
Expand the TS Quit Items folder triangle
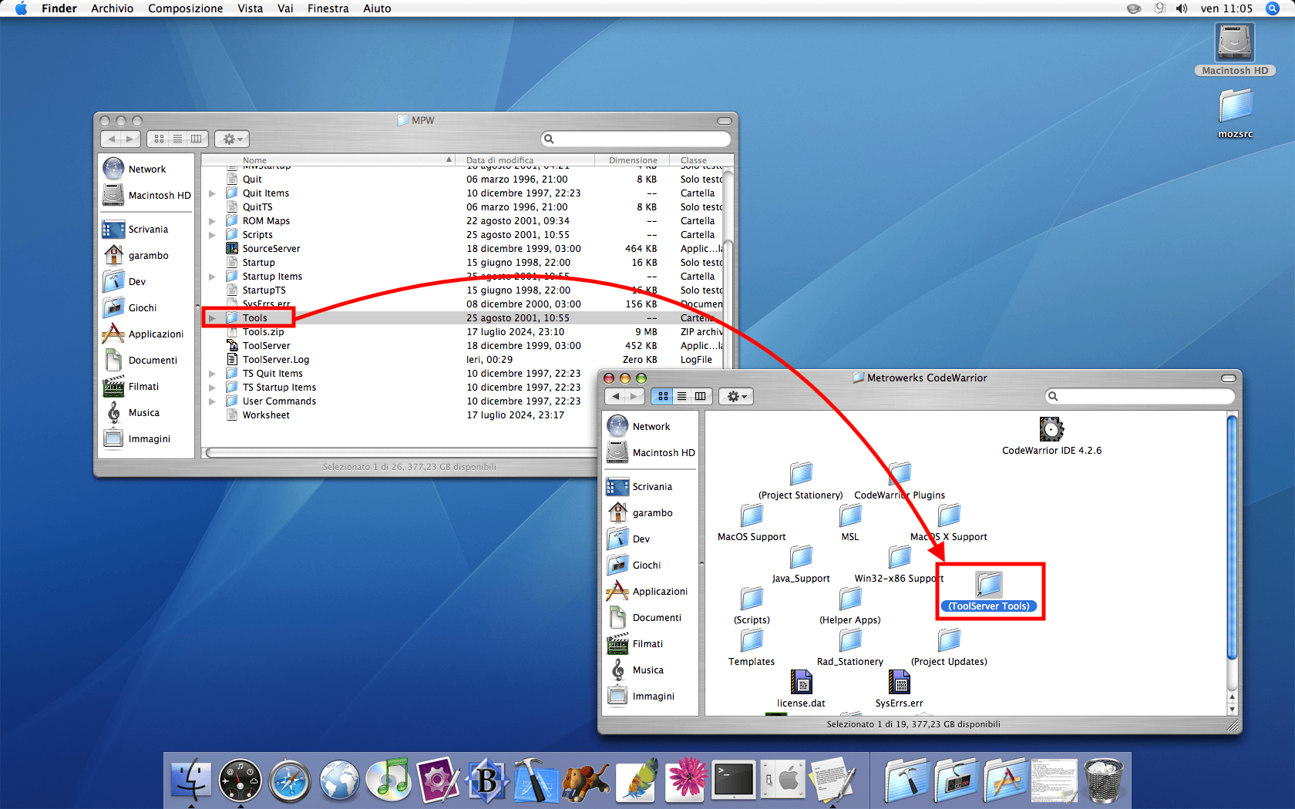click(x=212, y=374)
